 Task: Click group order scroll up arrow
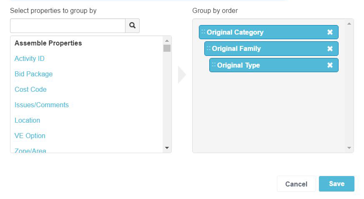pos(349,24)
